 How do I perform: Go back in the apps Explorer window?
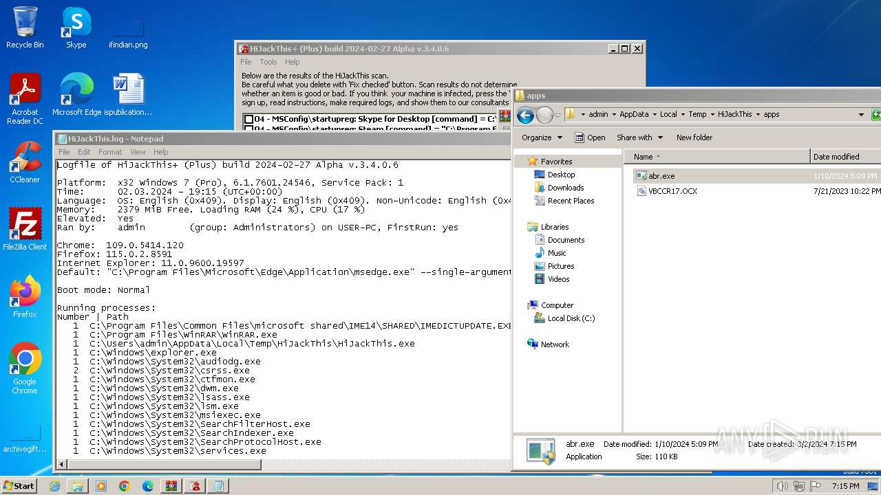pyautogui.click(x=526, y=115)
